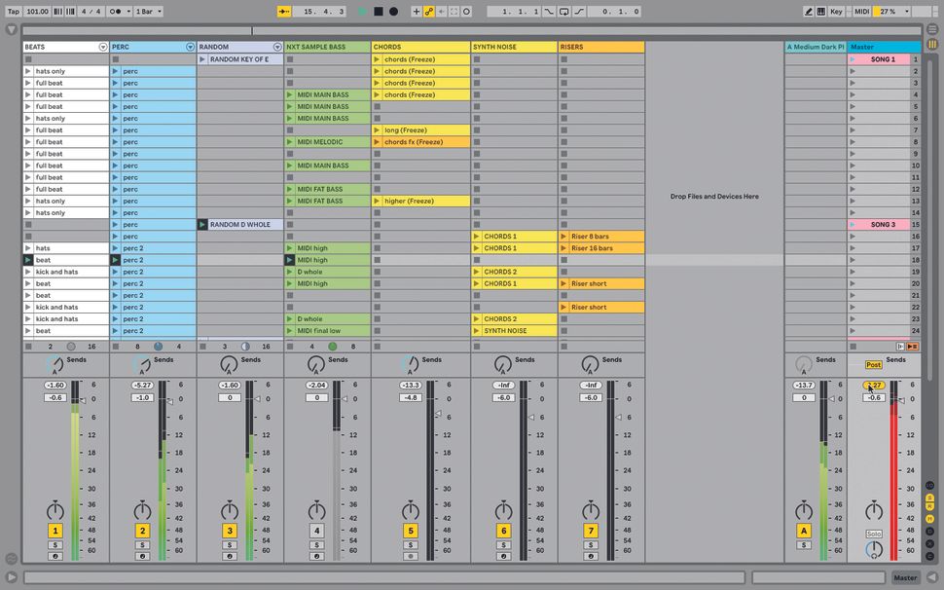Select the Draw Mode pencil icon
944x590 pixels.
(x=809, y=11)
